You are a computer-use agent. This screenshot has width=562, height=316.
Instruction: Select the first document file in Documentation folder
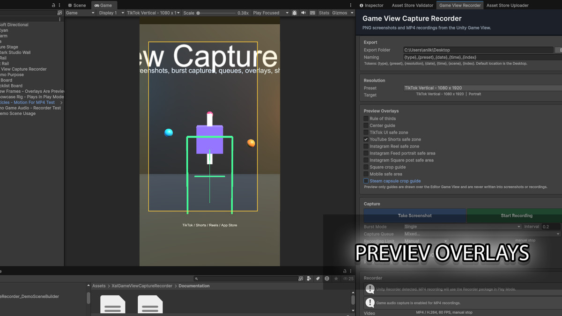pyautogui.click(x=113, y=305)
